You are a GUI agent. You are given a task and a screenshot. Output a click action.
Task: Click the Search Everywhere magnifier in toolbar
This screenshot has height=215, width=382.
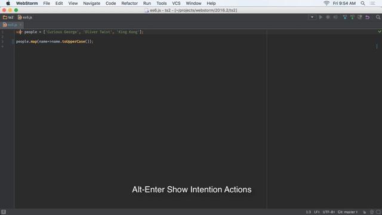click(x=378, y=17)
